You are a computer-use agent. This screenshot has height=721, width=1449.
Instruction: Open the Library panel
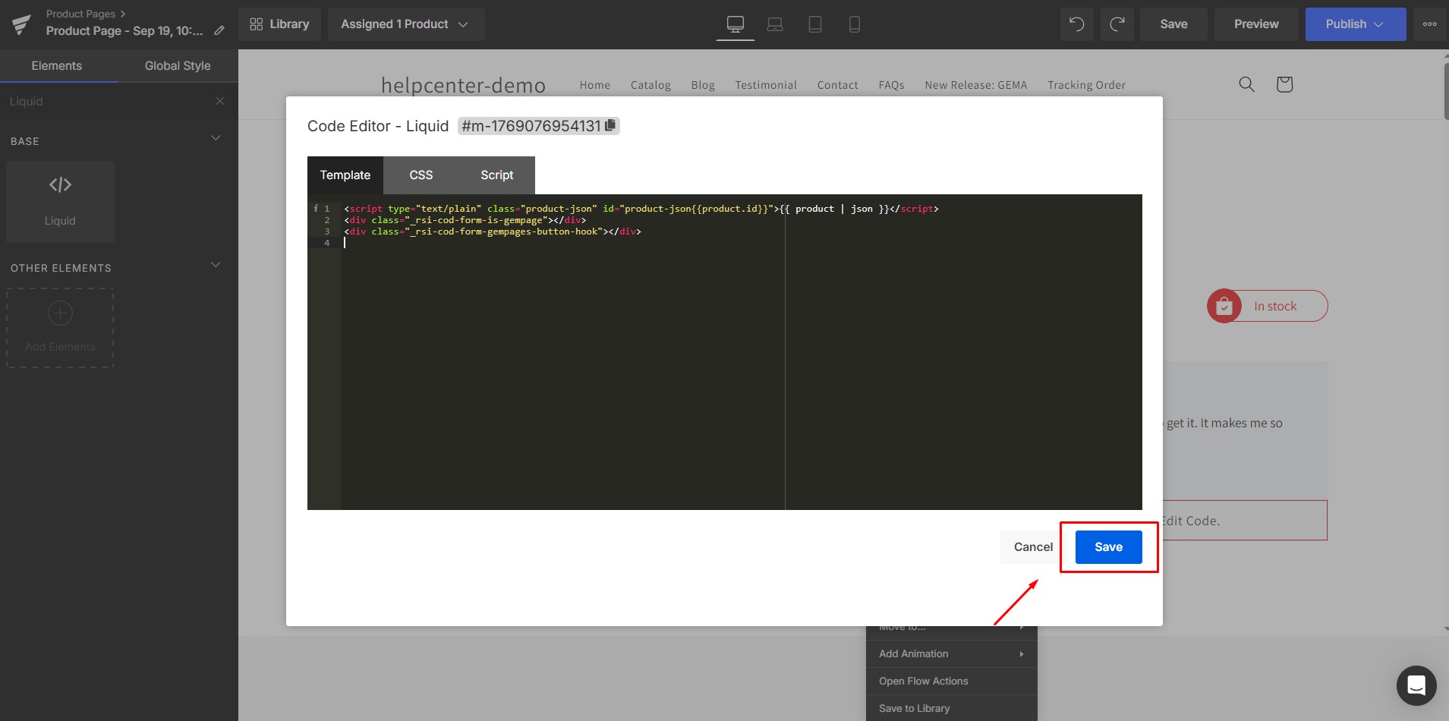click(x=279, y=24)
